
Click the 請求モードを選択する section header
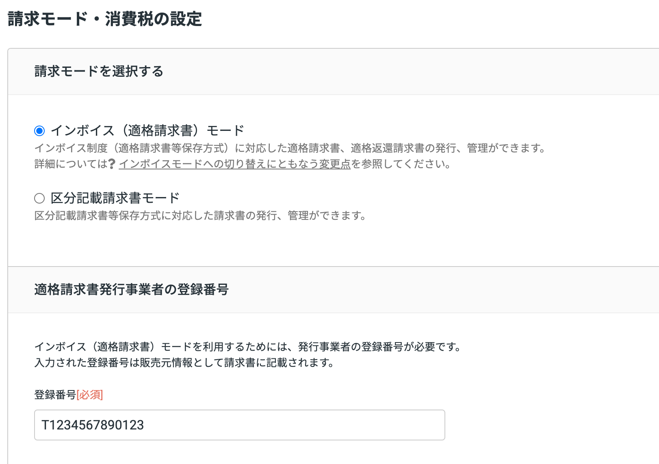99,72
